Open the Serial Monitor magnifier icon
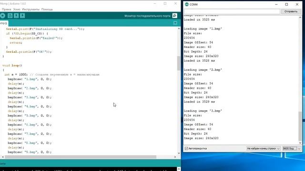 [x=175, y=16]
